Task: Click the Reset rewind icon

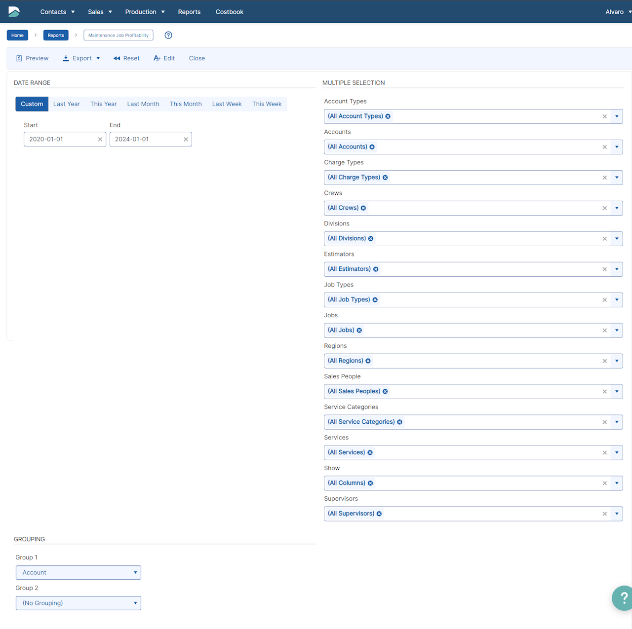Action: coord(117,58)
